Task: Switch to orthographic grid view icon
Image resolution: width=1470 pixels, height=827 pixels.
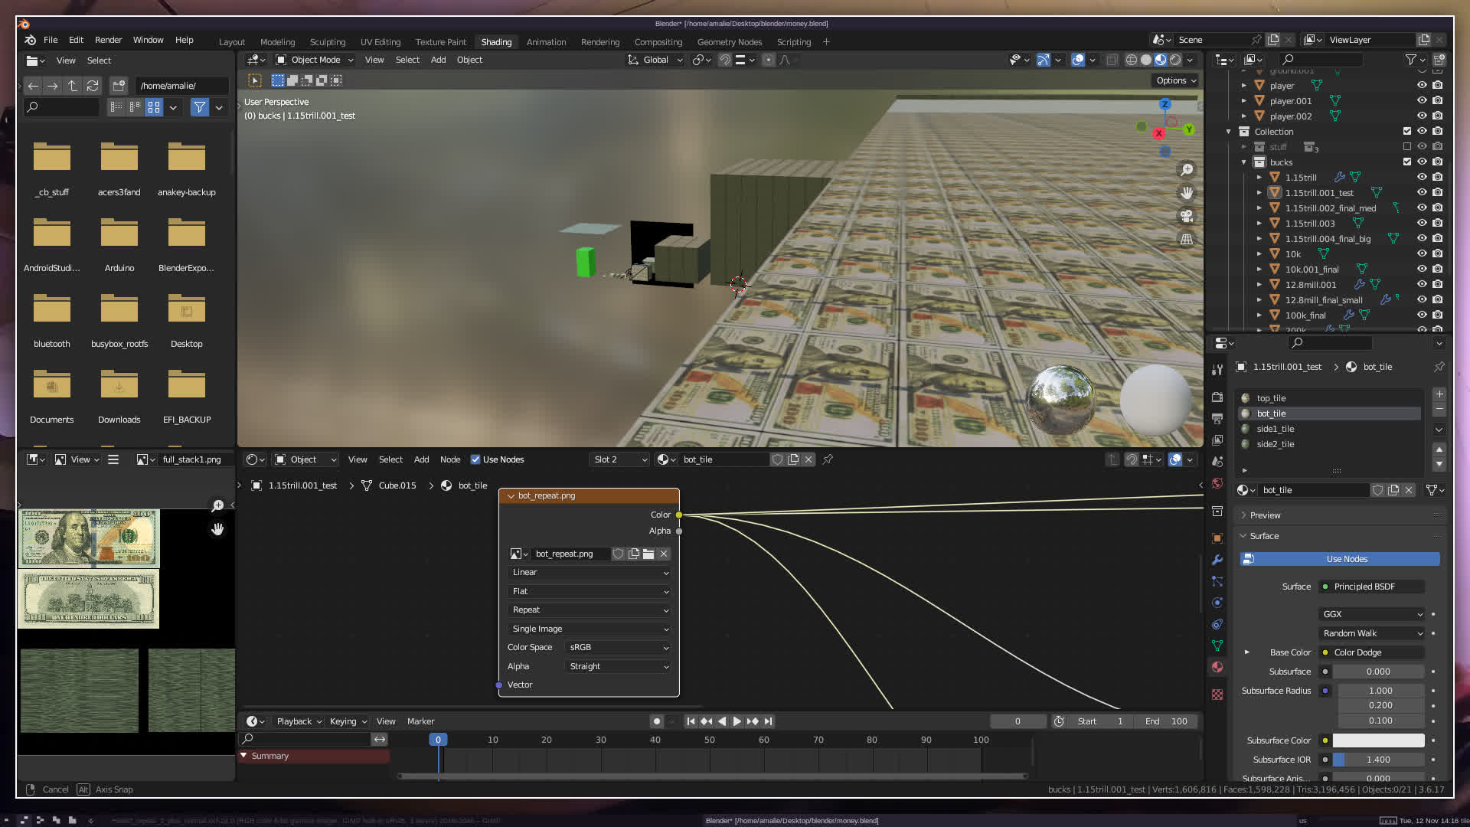Action: [1187, 240]
